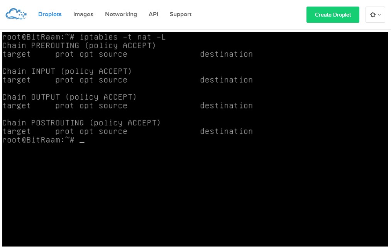Click the Chain OUTPUT policy line
Image resolution: width=391 pixels, height=249 pixels.
point(69,97)
